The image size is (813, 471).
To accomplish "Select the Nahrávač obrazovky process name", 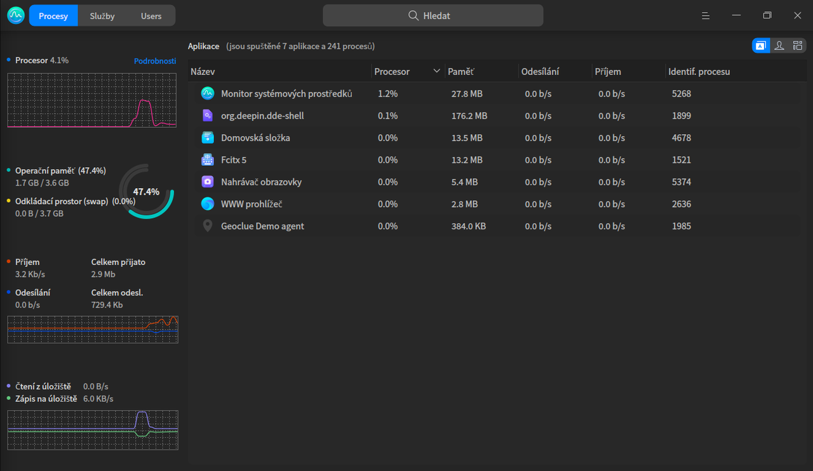I will point(261,182).
